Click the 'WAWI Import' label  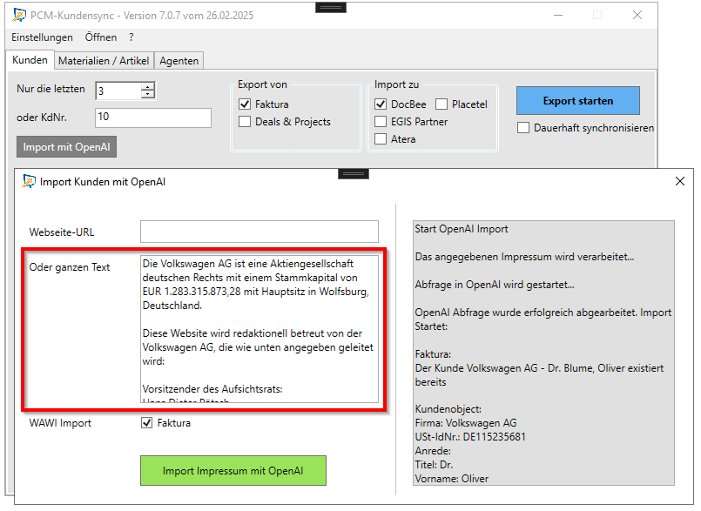pos(60,423)
